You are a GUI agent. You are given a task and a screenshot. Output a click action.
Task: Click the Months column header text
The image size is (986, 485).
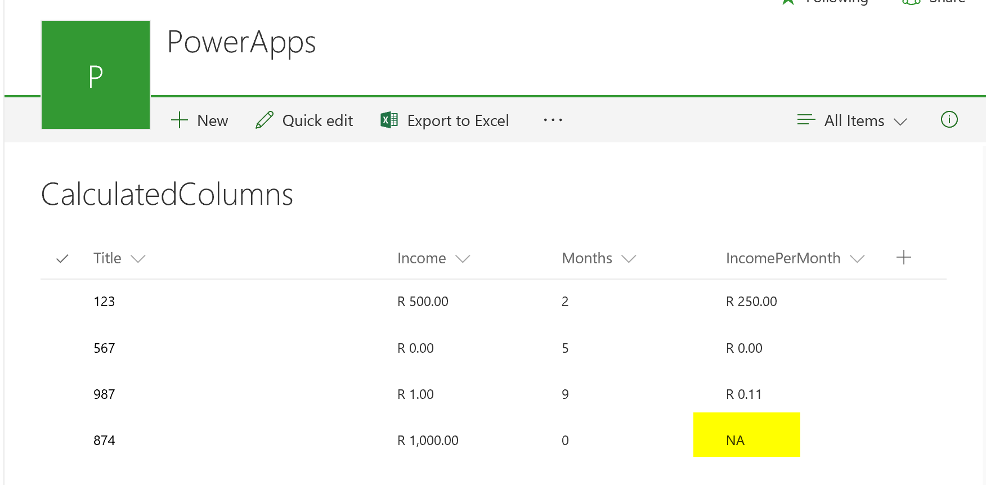click(x=587, y=258)
